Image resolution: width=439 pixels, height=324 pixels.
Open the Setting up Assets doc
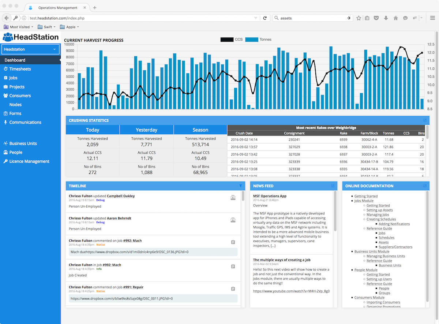pos(380,210)
